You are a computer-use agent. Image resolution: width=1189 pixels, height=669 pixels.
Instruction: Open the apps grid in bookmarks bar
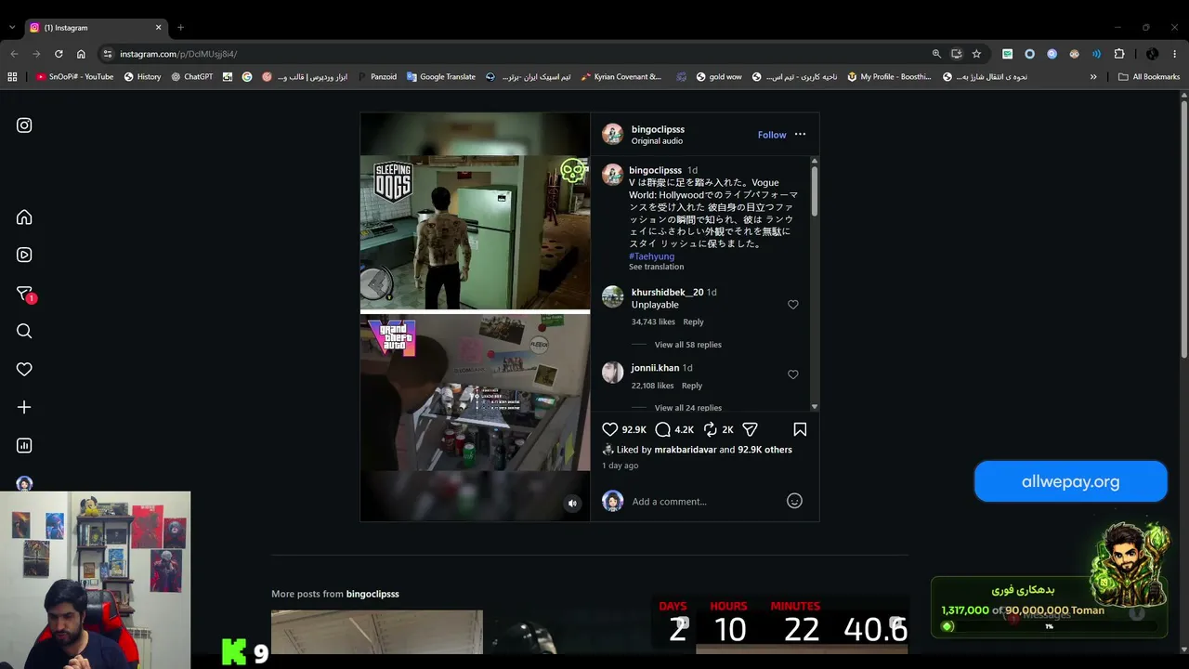(x=12, y=77)
